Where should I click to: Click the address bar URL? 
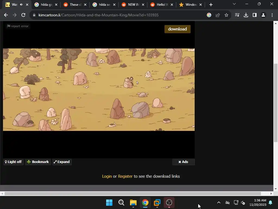98,15
